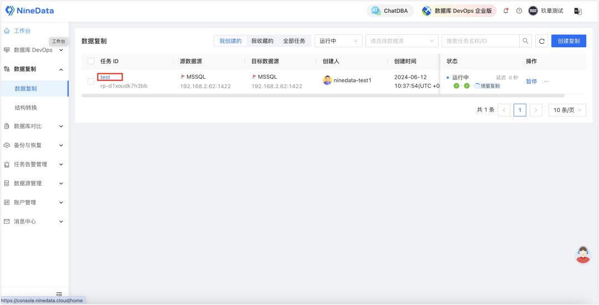
Task: Click source MSSQL datasource cell
Action: click(205, 82)
